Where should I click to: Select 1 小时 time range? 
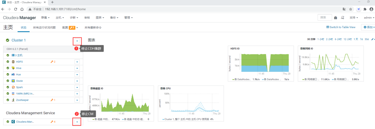(x=321, y=39)
